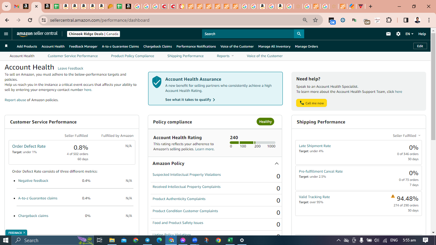Open the Chrome profile avatar

(417, 20)
